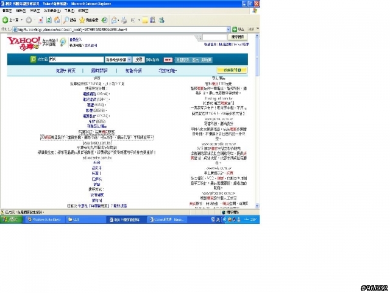Open the Mail button dropdown arrow

118,20
